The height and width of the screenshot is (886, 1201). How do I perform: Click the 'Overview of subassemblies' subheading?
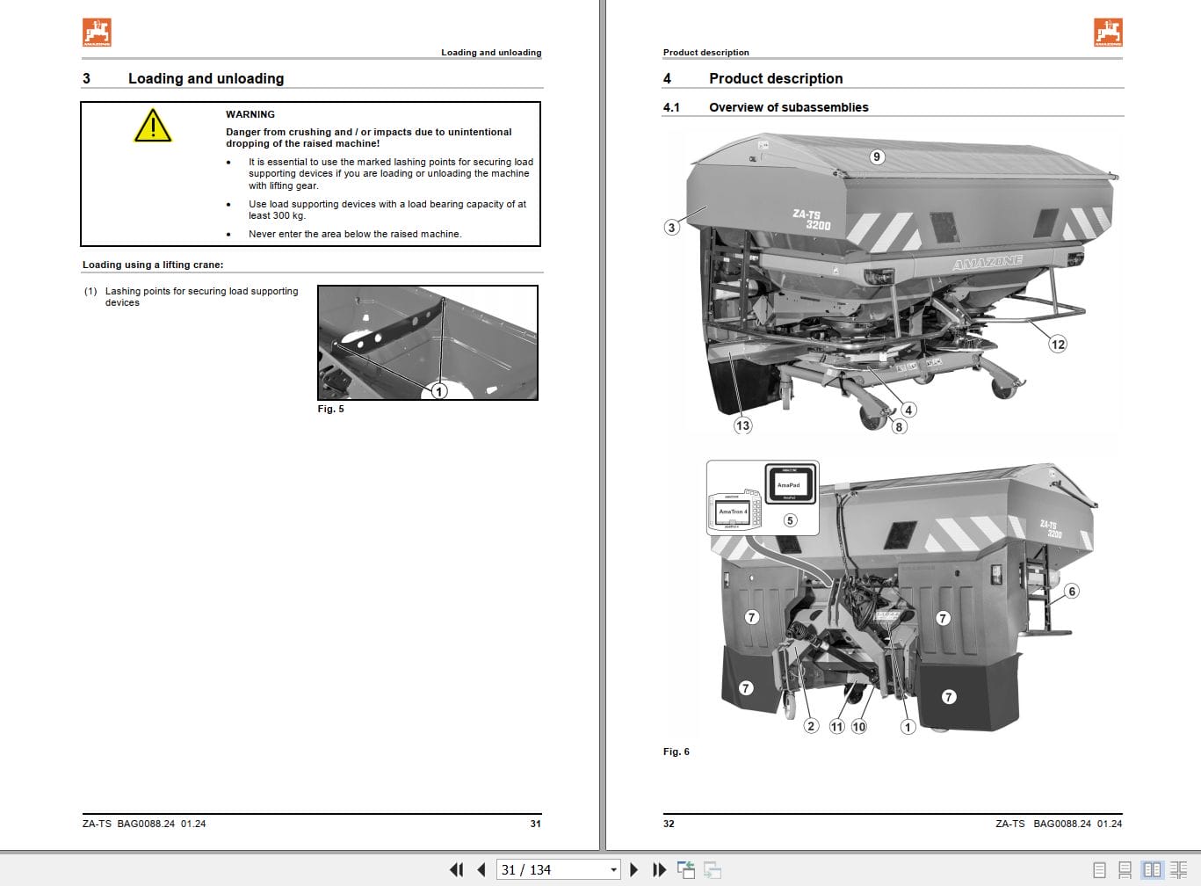pyautogui.click(x=788, y=107)
